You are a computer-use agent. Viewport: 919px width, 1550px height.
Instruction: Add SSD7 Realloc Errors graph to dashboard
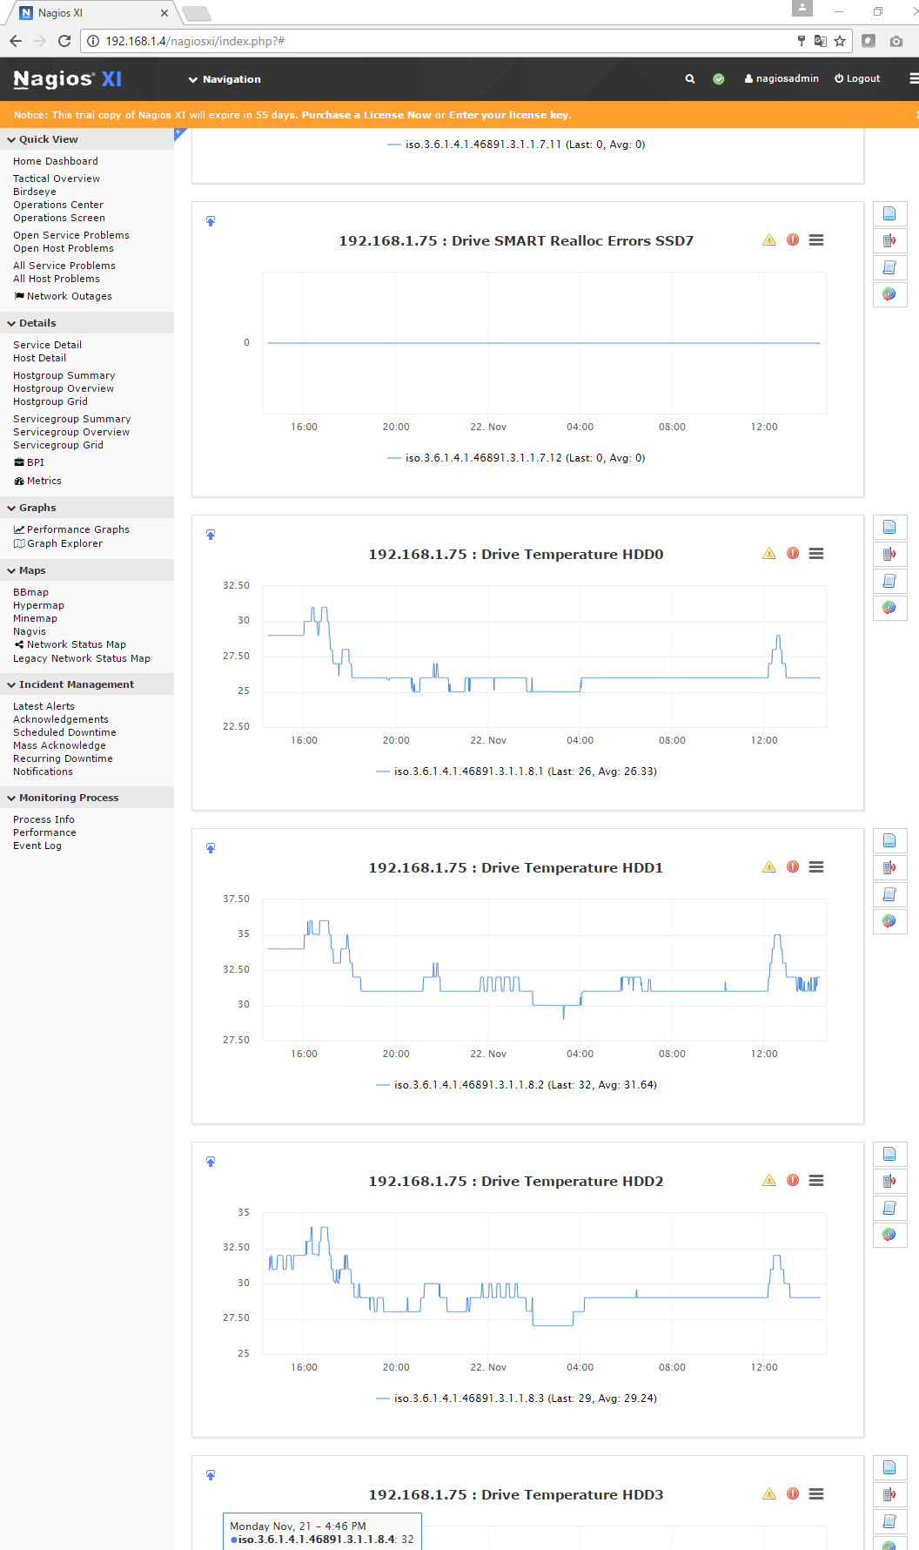click(x=211, y=221)
